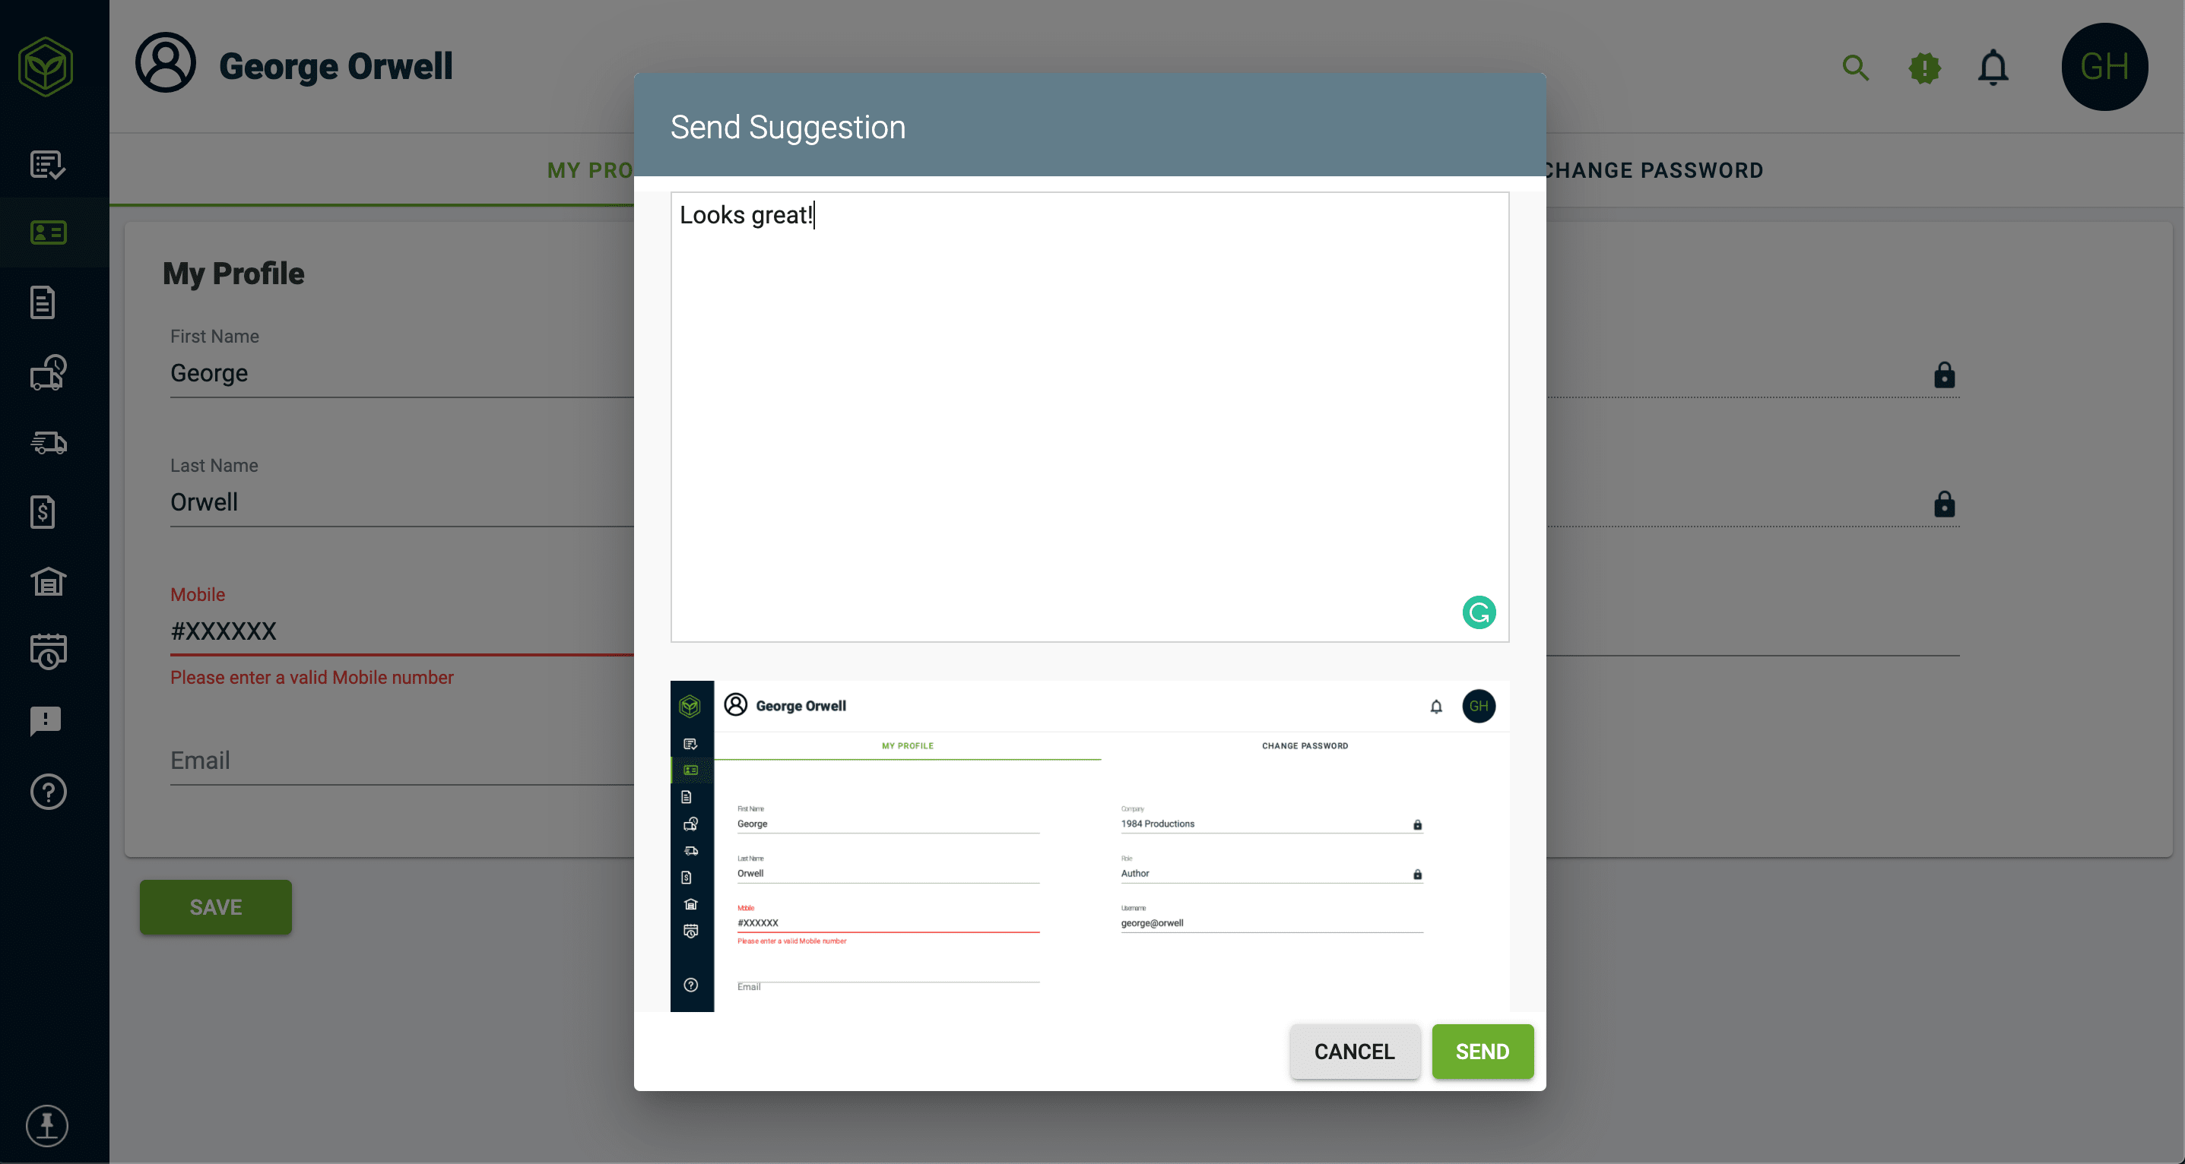Select the calendar/schedule icon in sidebar
This screenshot has height=1164, width=2185.
pos(48,651)
